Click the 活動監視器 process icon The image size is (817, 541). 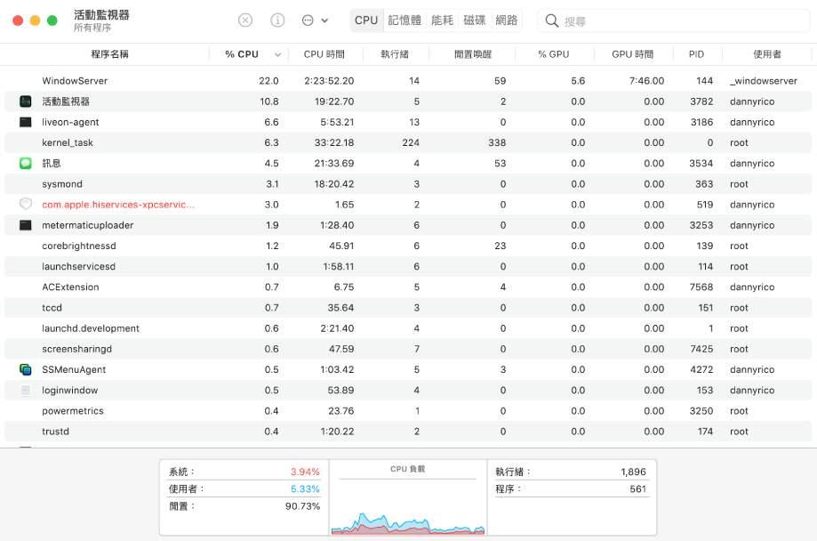(26, 101)
